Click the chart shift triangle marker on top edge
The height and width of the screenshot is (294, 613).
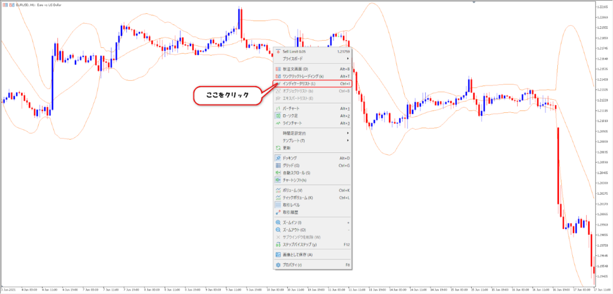(x=474, y=2)
